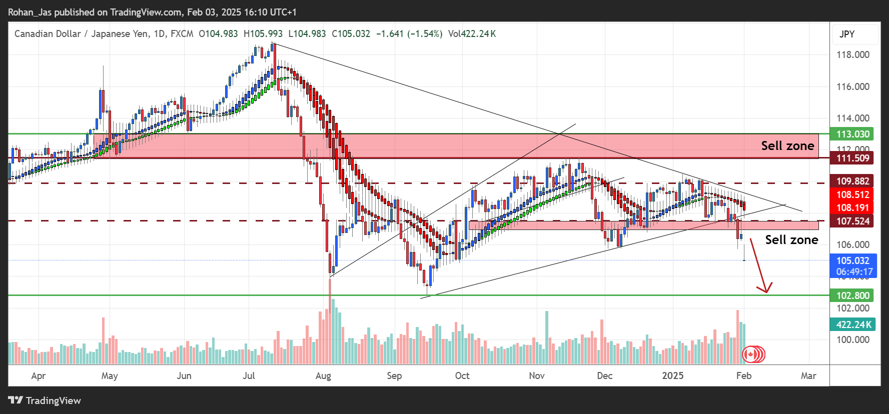Click the O104.983 open value
Viewport: 889px width, 414px height.
coord(218,33)
